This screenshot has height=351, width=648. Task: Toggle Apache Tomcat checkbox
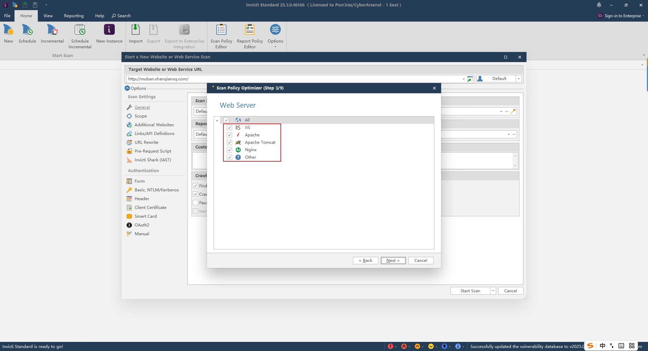pos(230,142)
